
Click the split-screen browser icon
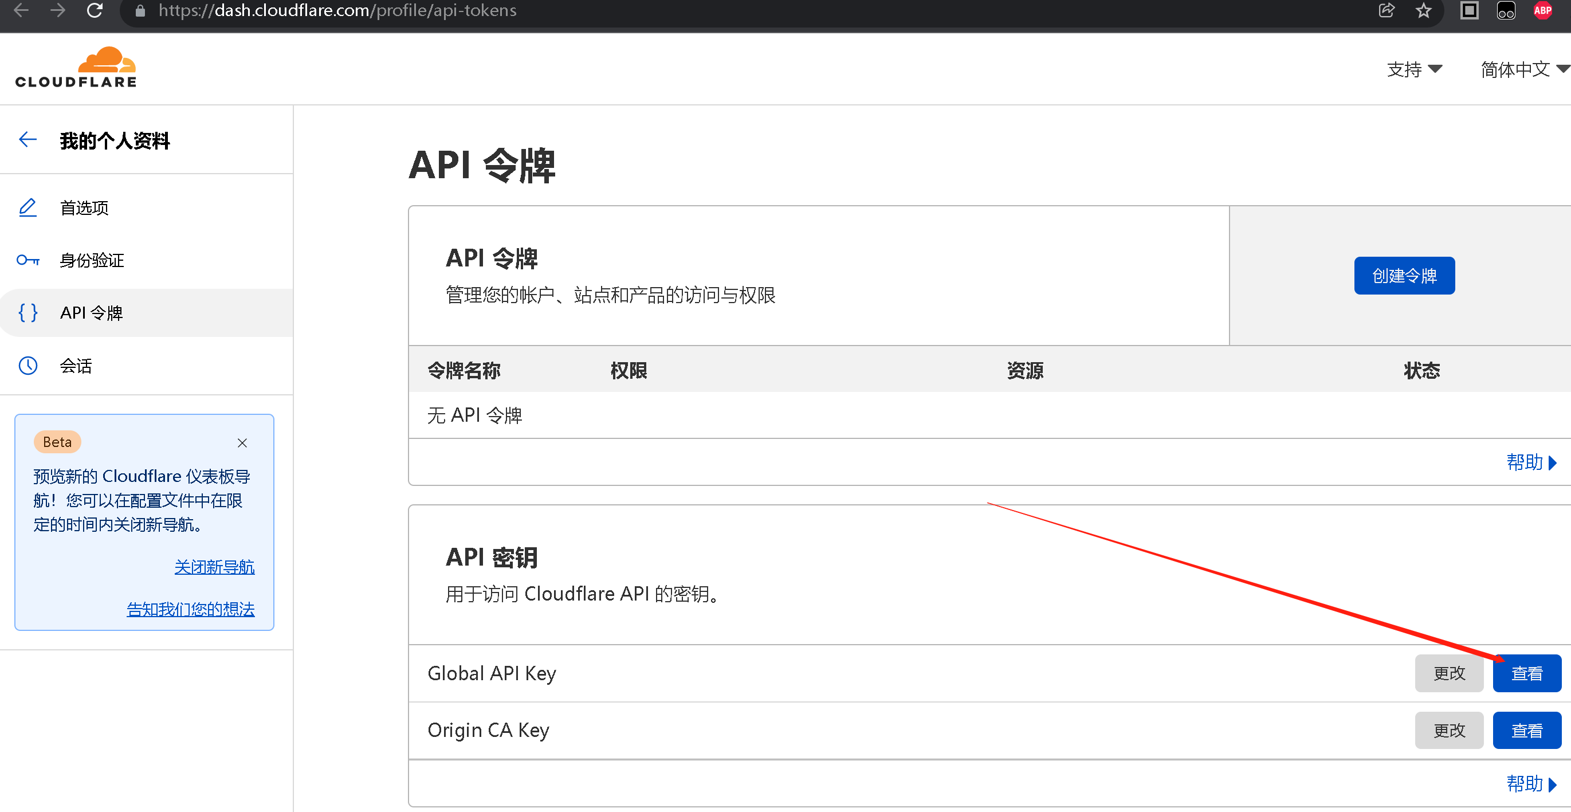[1469, 10]
